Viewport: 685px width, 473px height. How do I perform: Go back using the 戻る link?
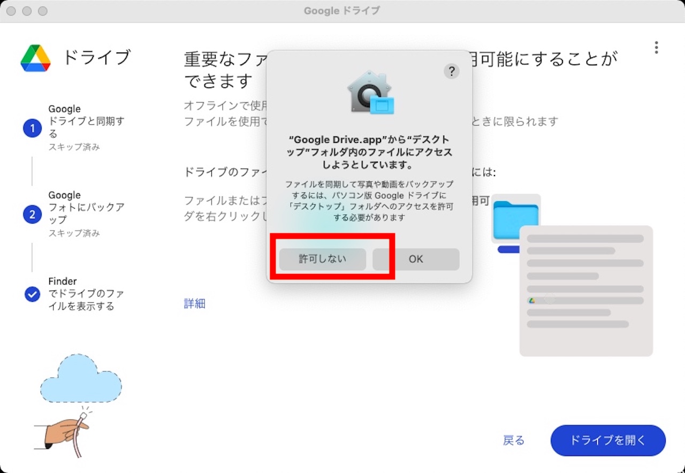pyautogui.click(x=514, y=440)
